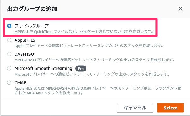Screen dimensions: 190x116
Task: Click the キャンセル button
Action: point(135,108)
